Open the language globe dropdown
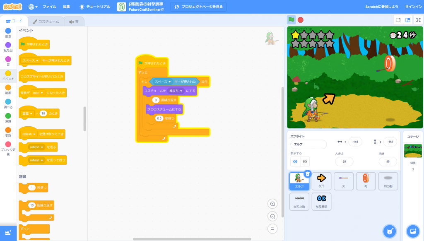This screenshot has width=424, height=241. point(33,7)
